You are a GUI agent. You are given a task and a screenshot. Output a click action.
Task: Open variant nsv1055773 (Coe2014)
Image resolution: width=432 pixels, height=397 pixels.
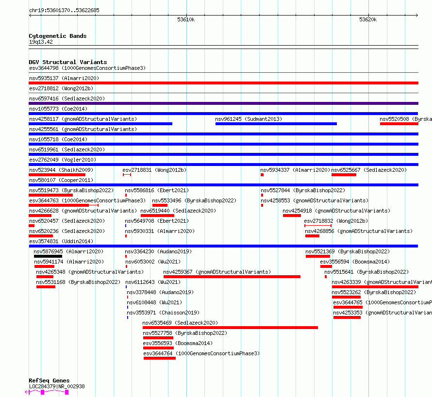coord(58,109)
